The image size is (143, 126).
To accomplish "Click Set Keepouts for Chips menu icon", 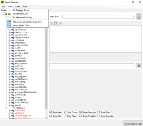I will [9, 17].
